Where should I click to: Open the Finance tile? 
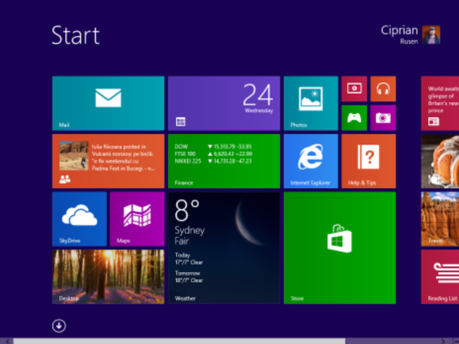pyautogui.click(x=224, y=161)
